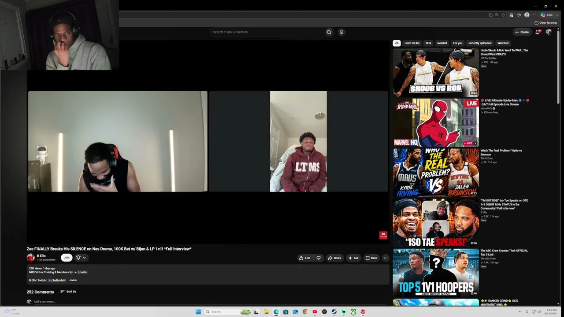Save the video to a playlist
564x317 pixels.
371,258
